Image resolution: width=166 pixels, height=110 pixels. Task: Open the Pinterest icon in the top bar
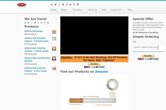pyautogui.click(x=74, y=4)
